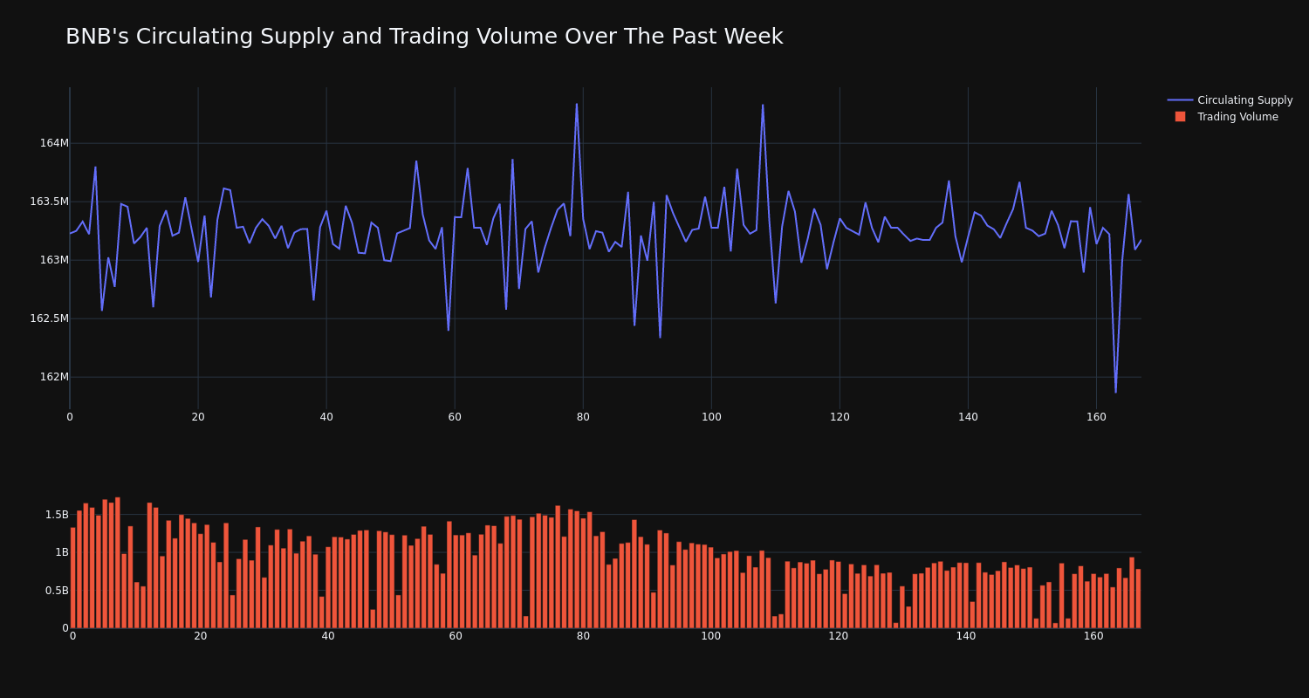The image size is (1309, 698).
Task: Click the 162.5M y-axis label
Action: point(49,318)
